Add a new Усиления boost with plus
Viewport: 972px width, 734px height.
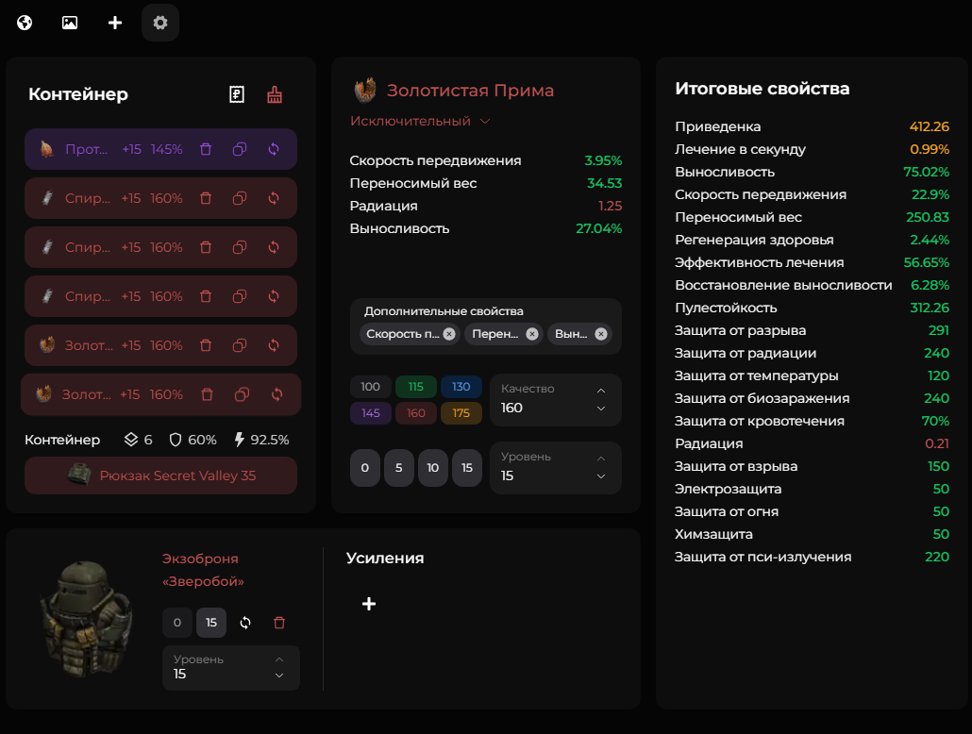(x=369, y=604)
